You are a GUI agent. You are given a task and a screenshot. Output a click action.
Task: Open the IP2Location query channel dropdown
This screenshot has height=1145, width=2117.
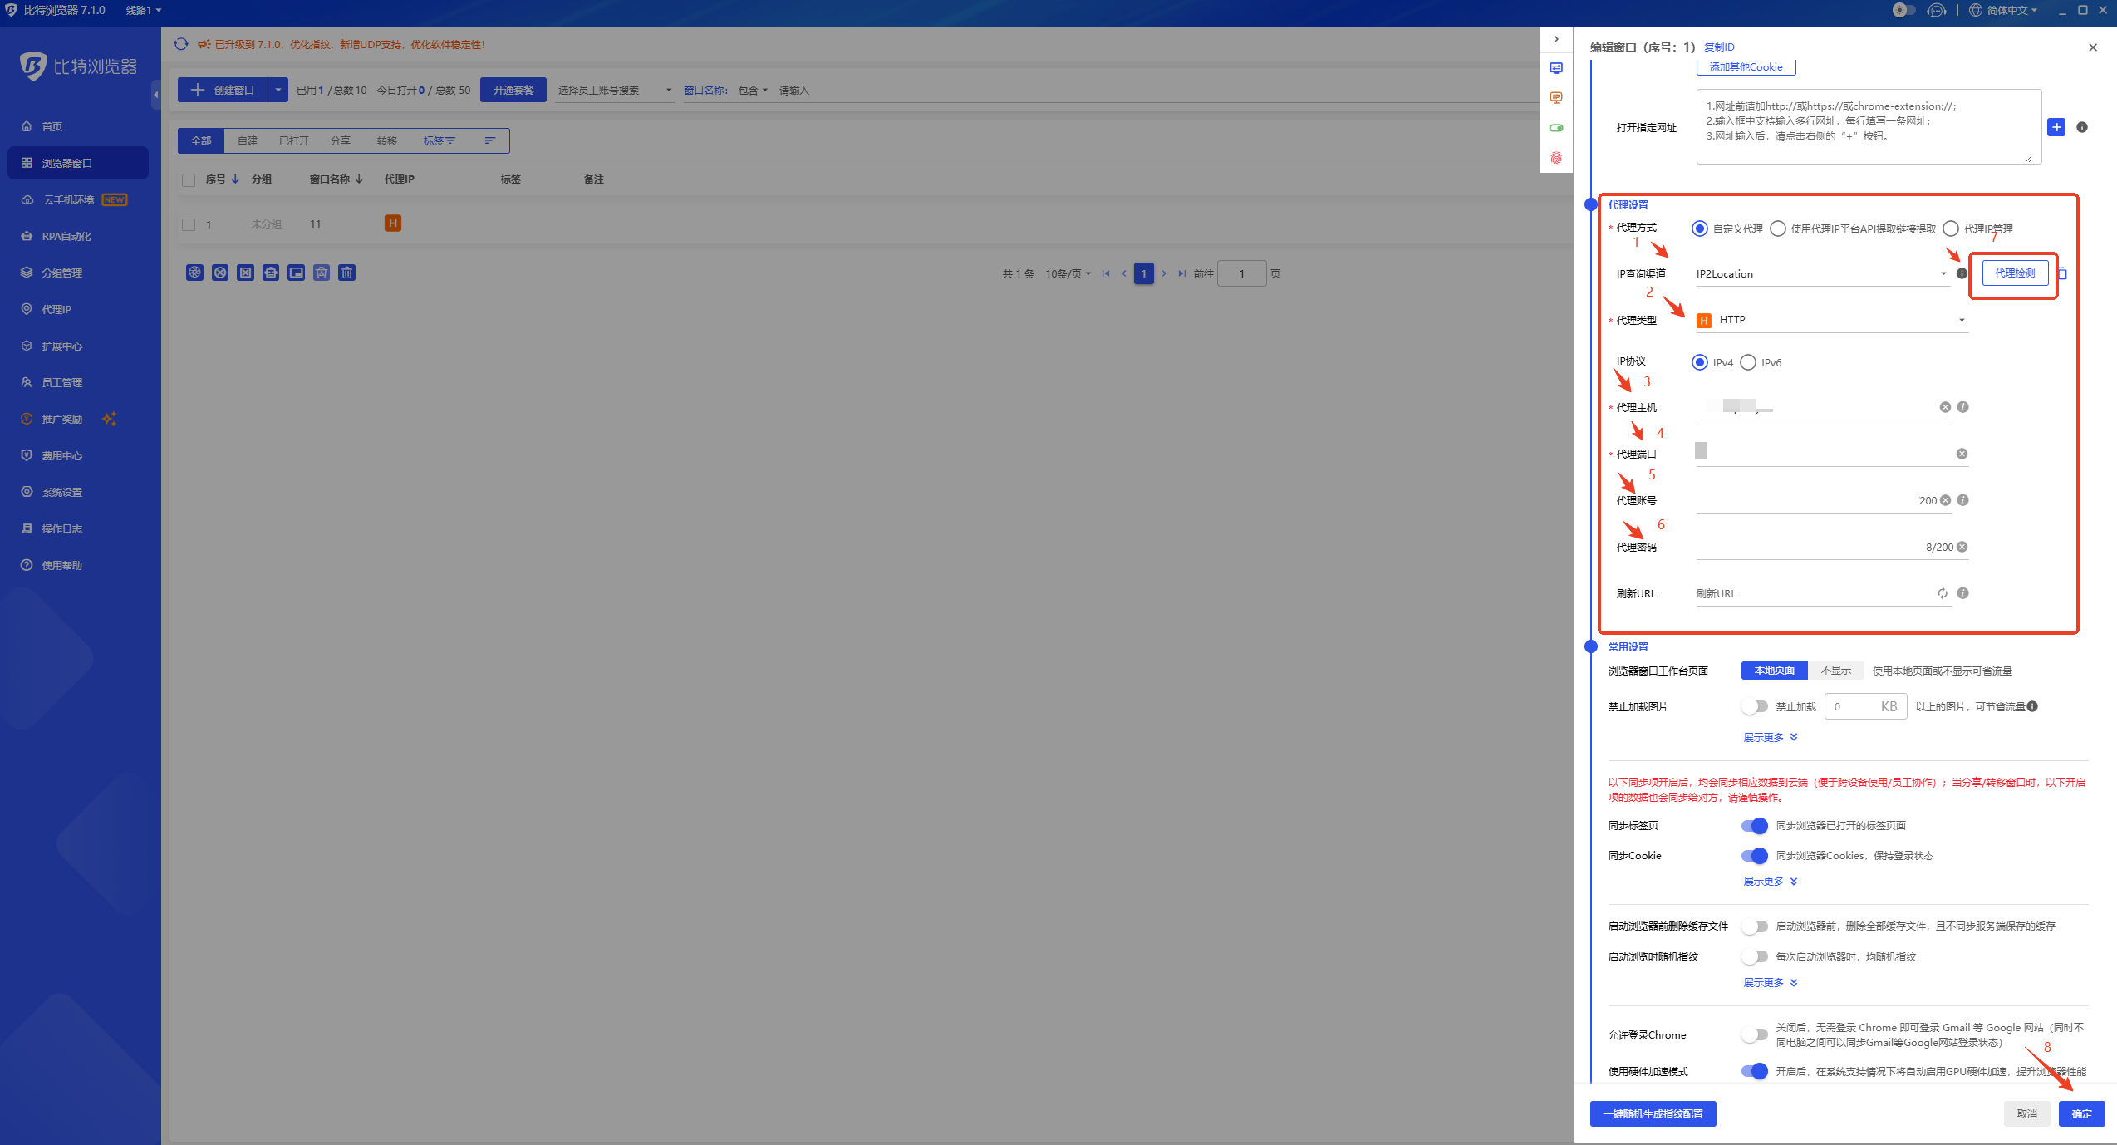[1821, 273]
